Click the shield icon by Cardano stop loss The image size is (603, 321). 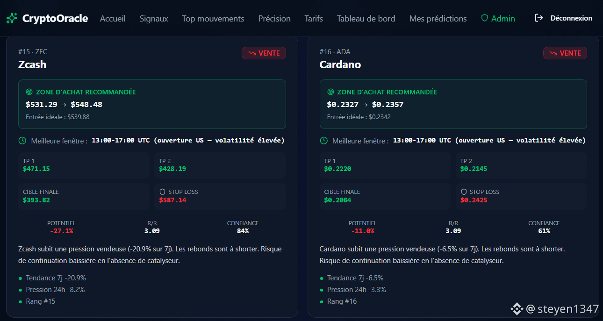point(464,192)
